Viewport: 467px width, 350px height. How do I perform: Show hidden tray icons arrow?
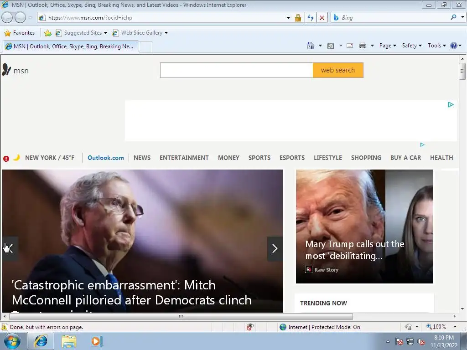coord(388,342)
